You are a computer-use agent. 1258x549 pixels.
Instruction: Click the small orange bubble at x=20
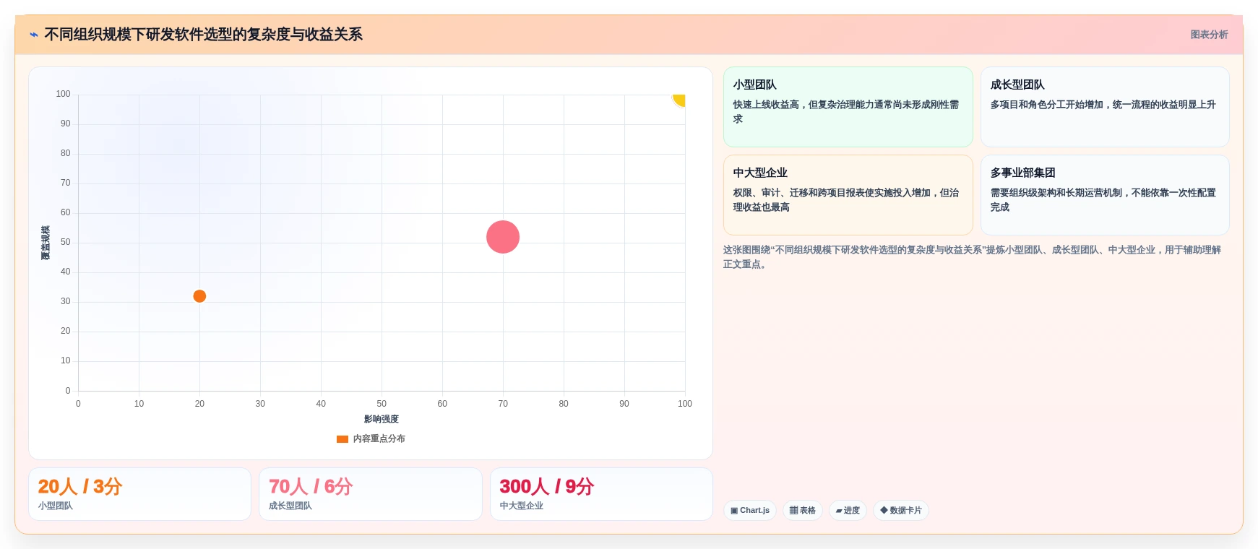pyautogui.click(x=199, y=296)
